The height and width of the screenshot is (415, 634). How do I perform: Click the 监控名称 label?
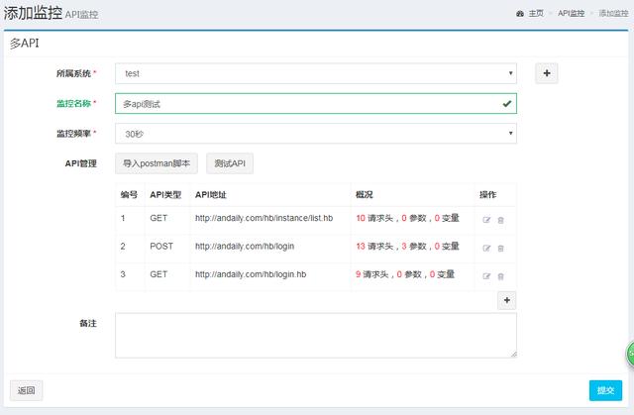(x=73, y=103)
